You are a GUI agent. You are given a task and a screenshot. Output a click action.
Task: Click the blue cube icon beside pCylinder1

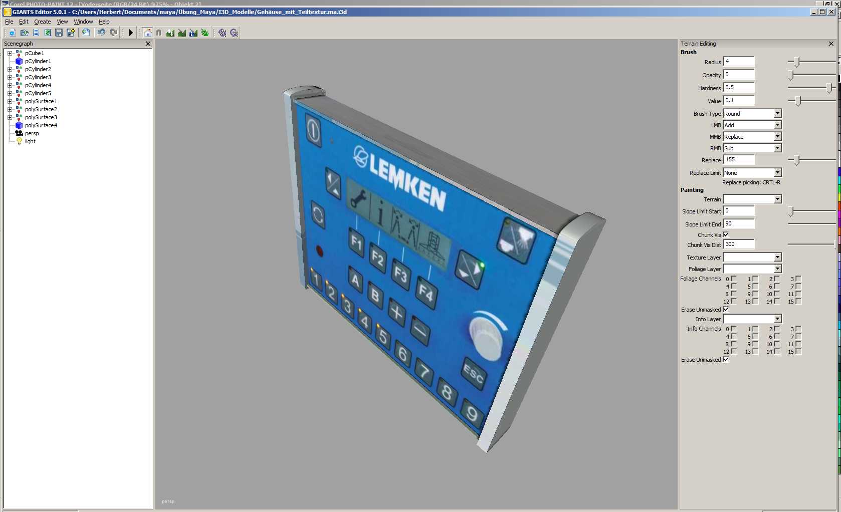click(x=19, y=61)
